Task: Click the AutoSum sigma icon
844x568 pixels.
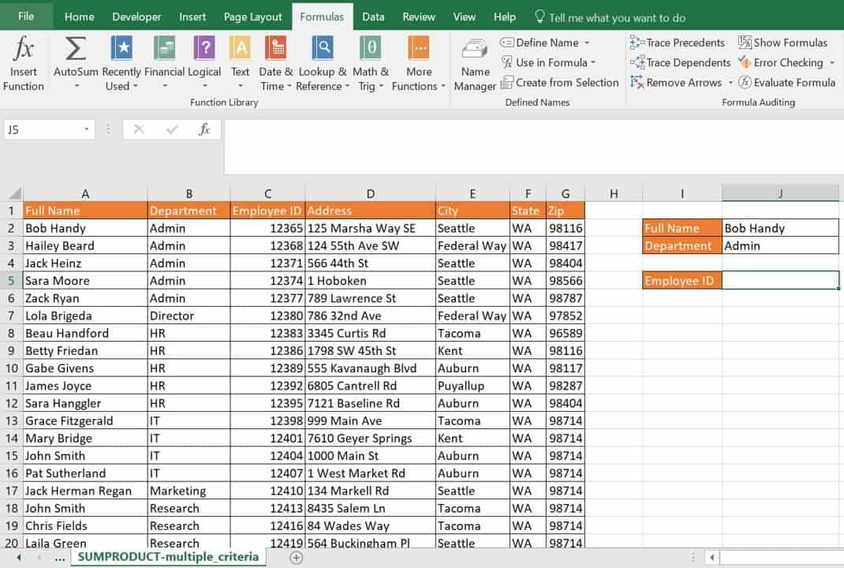Action: coord(76,48)
